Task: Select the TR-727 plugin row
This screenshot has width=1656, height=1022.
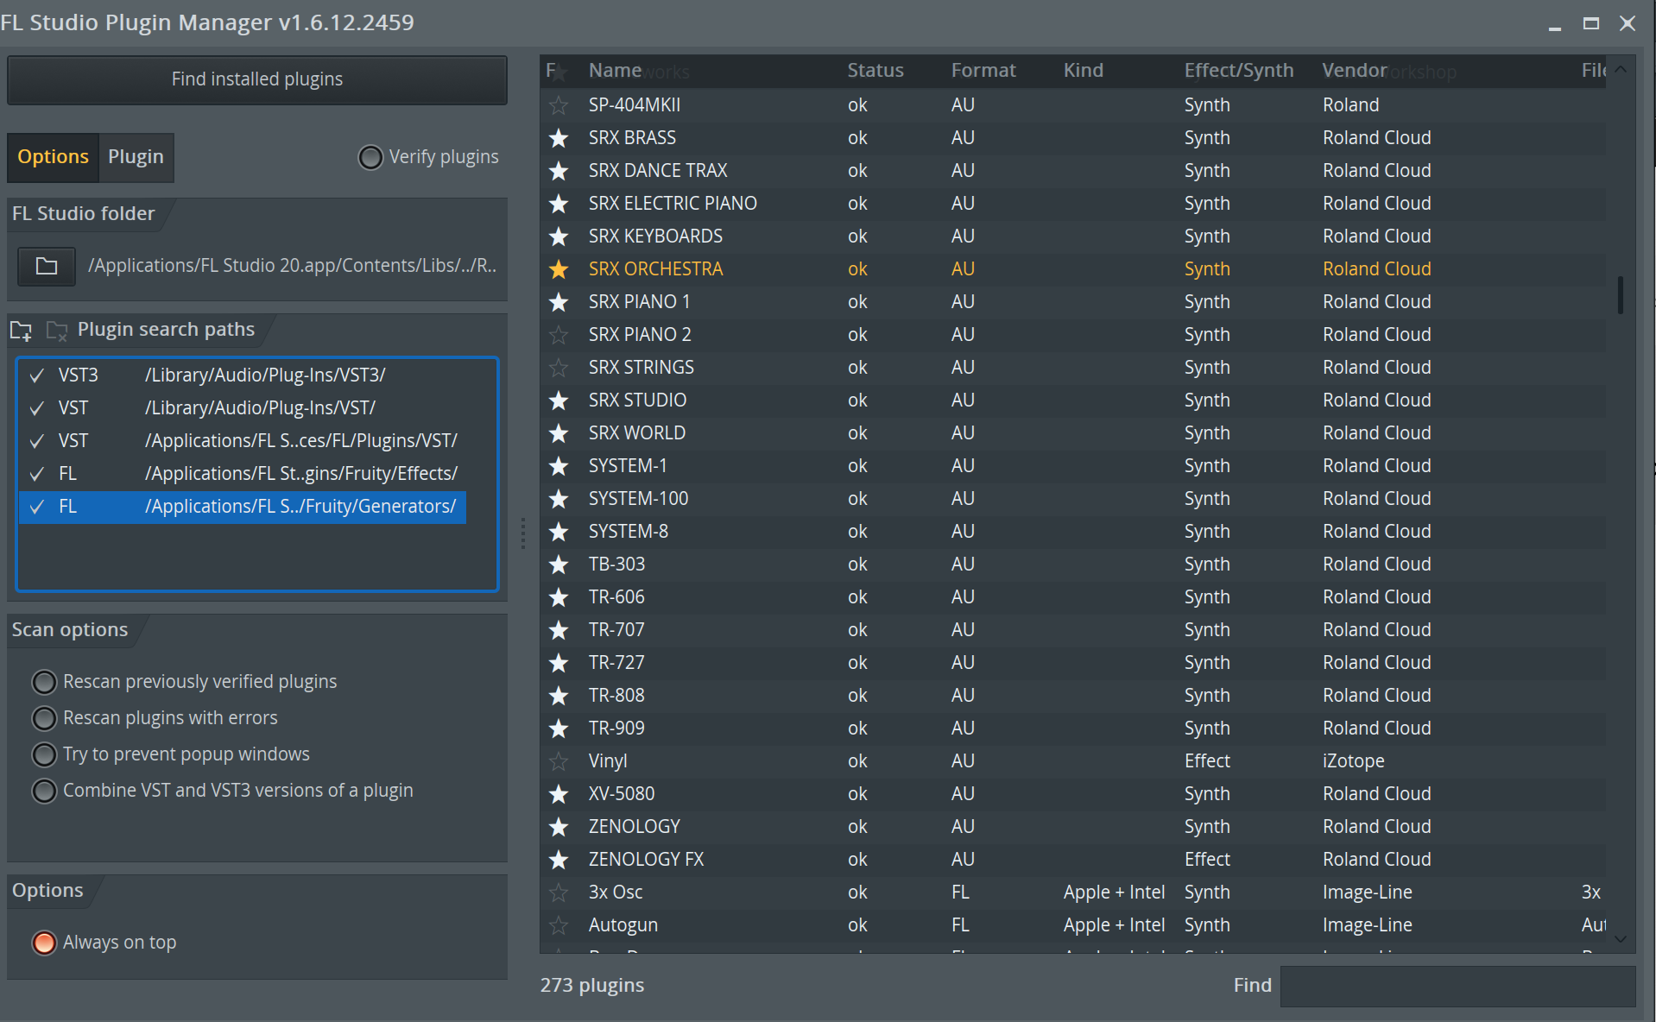Action: [x=1072, y=663]
